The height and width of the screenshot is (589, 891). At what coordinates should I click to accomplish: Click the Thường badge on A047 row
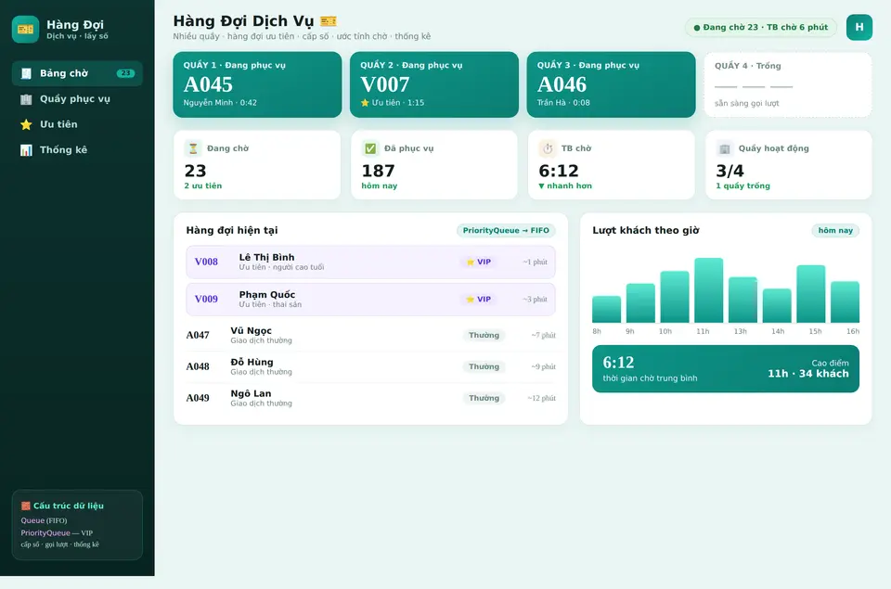click(x=484, y=335)
